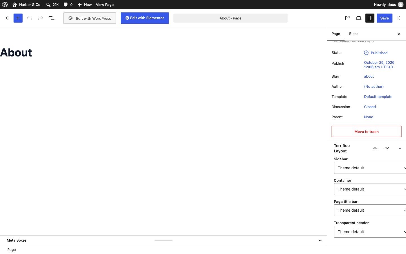Open Document Overview list view

coord(52,18)
